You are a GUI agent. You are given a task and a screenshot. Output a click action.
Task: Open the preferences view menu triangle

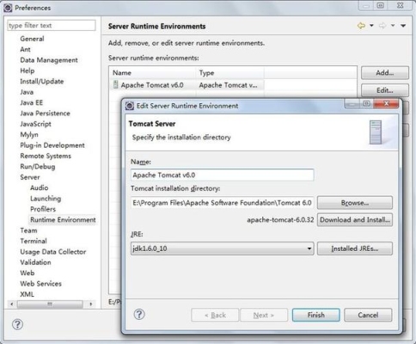tap(403, 26)
